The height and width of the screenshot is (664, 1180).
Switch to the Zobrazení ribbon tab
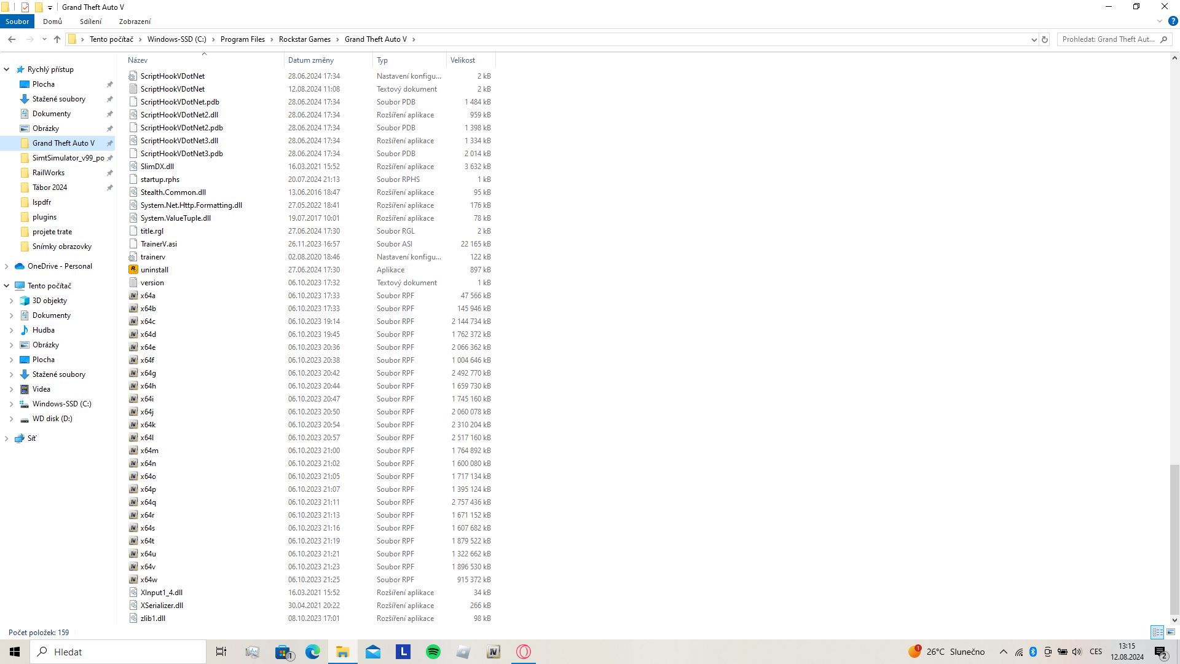click(135, 22)
